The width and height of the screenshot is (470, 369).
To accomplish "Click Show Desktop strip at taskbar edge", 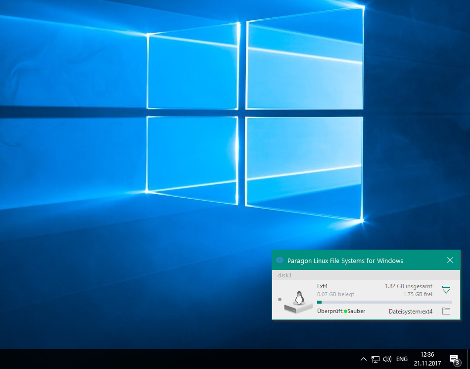I will [468, 359].
